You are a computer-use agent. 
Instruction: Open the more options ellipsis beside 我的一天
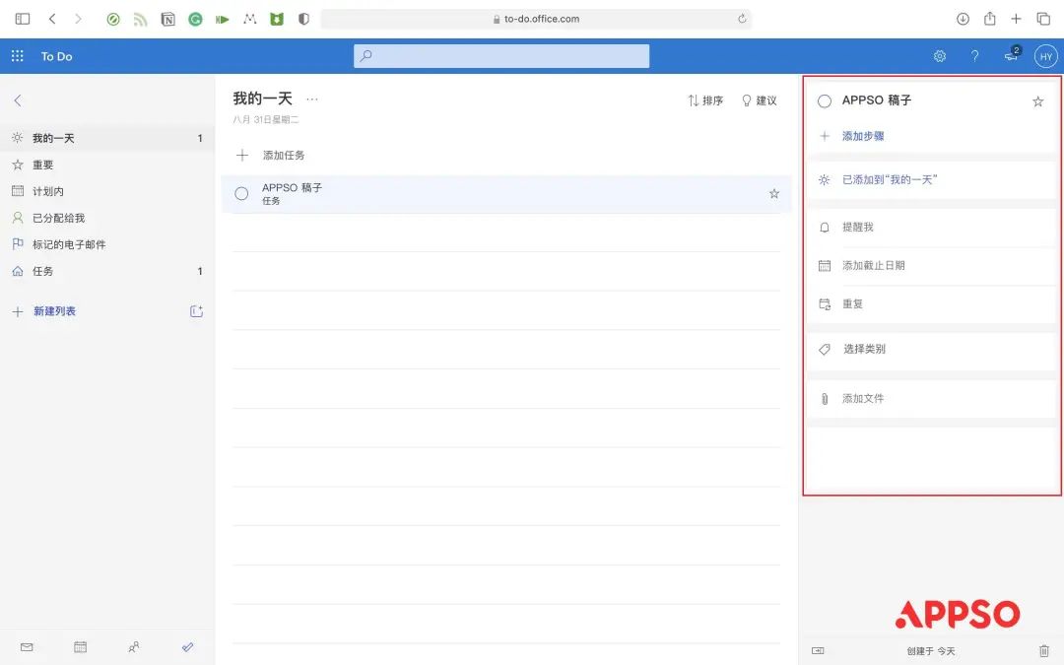click(312, 100)
